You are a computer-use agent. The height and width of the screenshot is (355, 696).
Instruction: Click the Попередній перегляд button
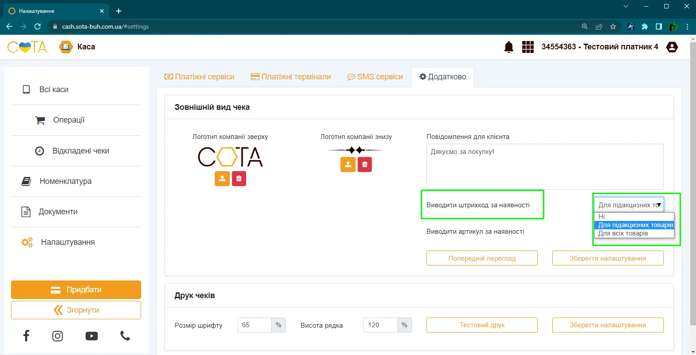[x=482, y=258]
